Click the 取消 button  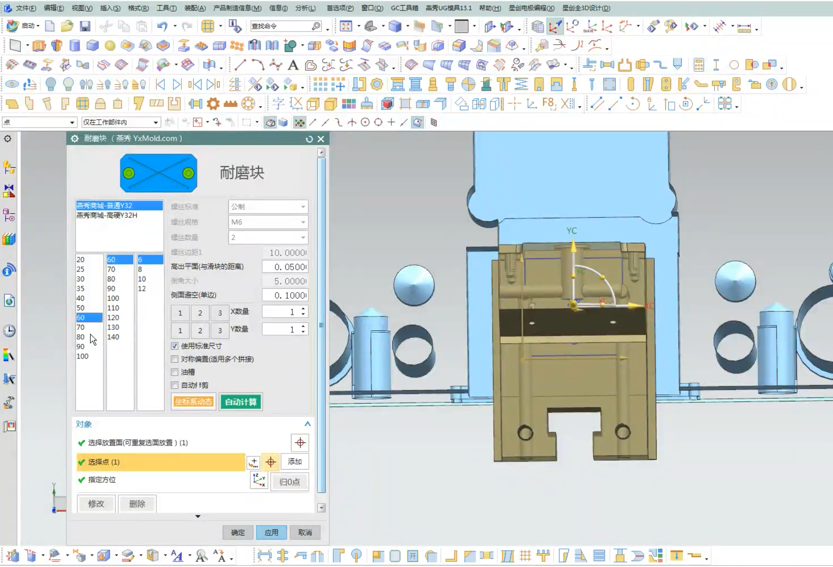click(305, 533)
